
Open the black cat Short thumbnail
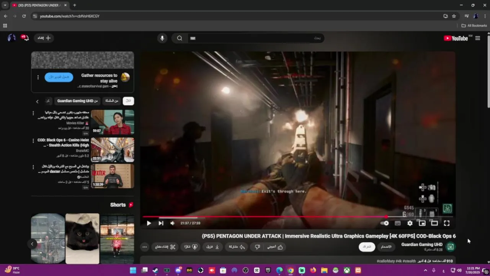(x=82, y=238)
